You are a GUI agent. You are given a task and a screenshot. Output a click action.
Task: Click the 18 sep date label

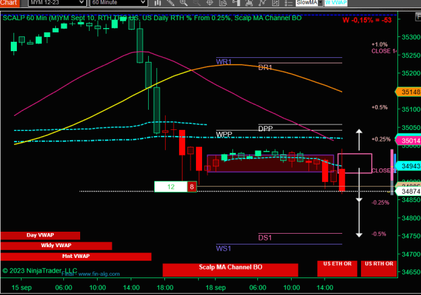[216, 288]
